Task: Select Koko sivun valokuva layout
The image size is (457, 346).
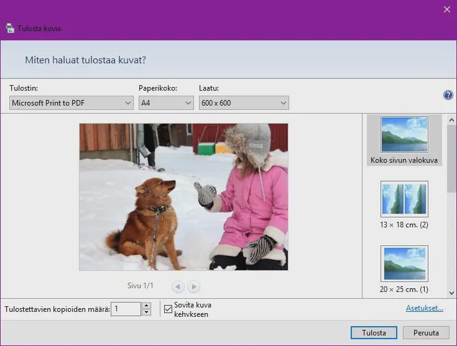Action: (404, 140)
